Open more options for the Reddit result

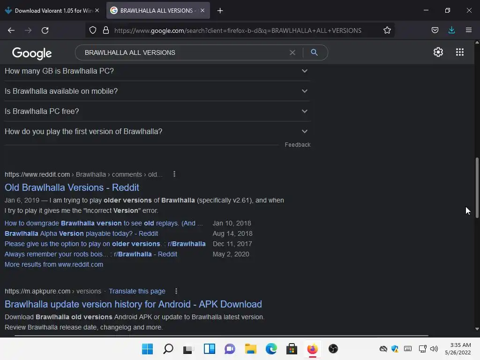click(174, 174)
